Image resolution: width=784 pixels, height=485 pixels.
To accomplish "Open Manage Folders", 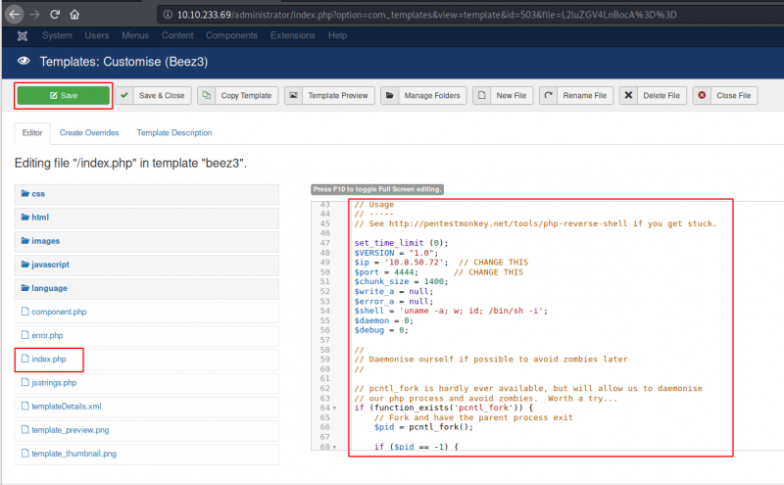I will (x=424, y=95).
